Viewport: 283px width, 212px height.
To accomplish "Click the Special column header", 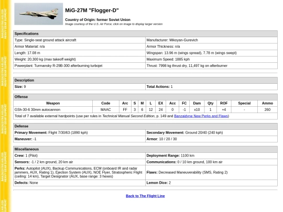I will [244, 103].
